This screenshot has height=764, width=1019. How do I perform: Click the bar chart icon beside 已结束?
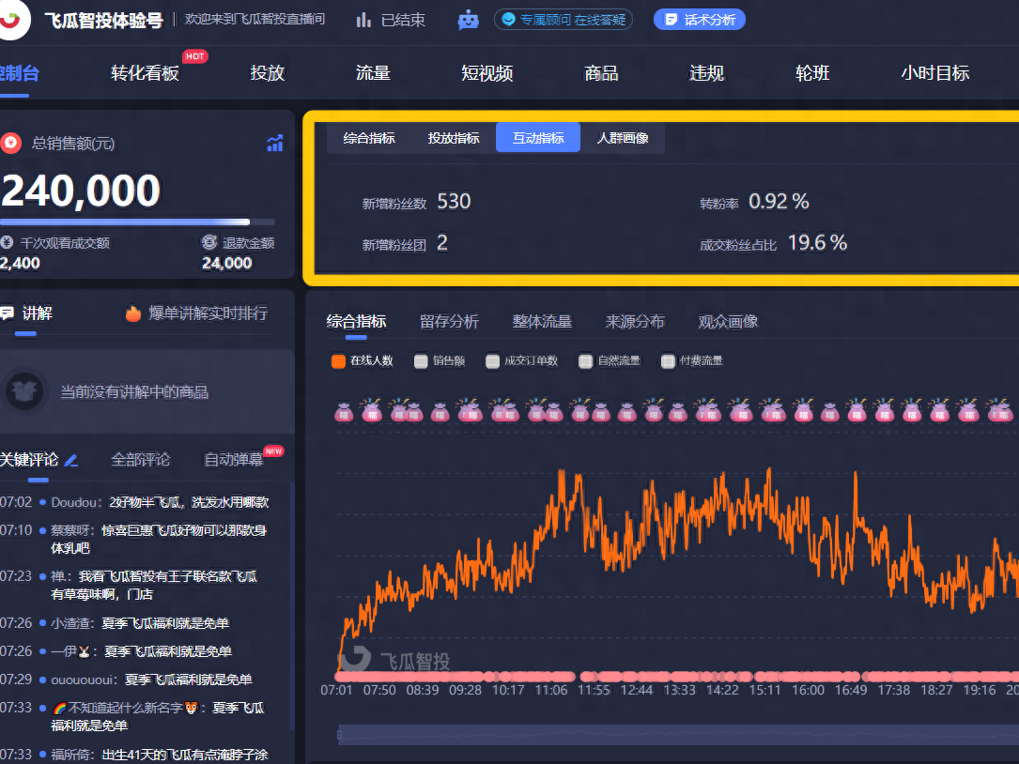[x=363, y=20]
